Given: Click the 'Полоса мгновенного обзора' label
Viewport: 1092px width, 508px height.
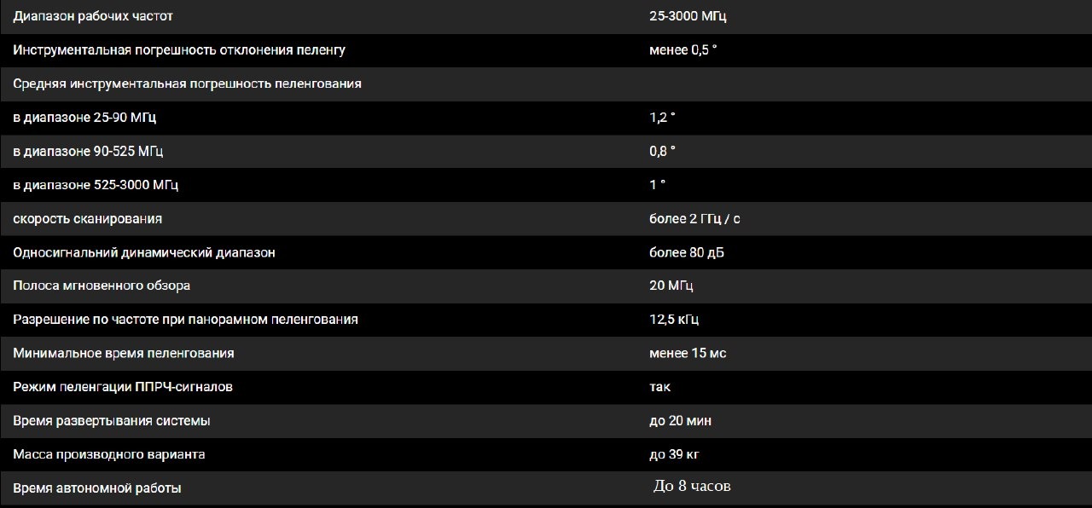Looking at the screenshot, I should tap(102, 286).
